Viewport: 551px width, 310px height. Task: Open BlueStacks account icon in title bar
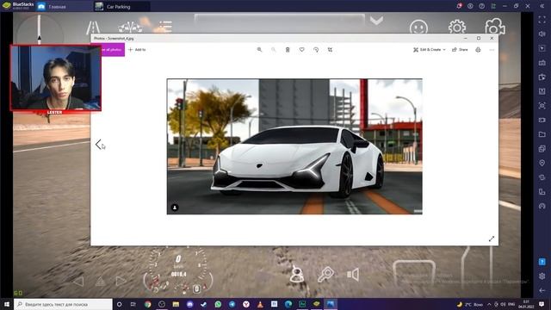tap(470, 6)
